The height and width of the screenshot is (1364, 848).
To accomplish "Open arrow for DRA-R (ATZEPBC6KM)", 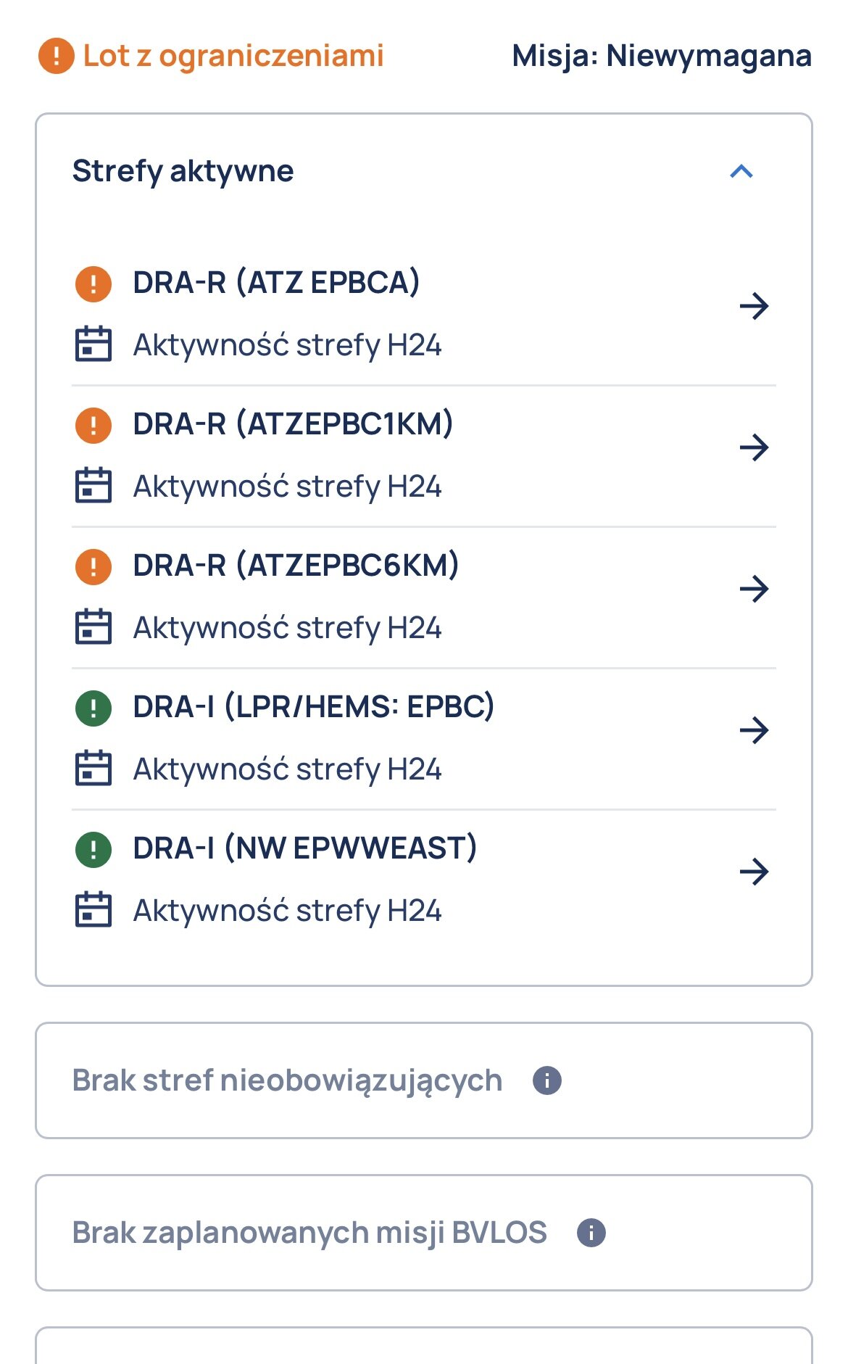I will coord(754,589).
